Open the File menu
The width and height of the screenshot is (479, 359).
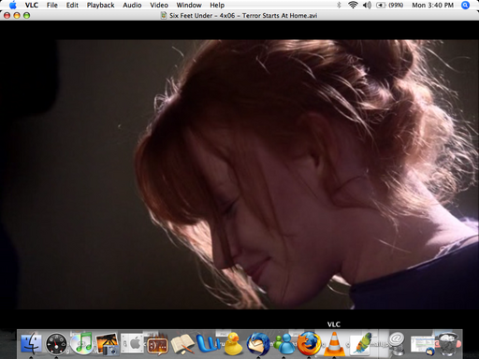point(52,5)
